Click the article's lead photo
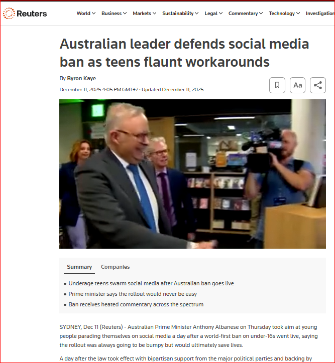335x363 pixels. [192, 174]
